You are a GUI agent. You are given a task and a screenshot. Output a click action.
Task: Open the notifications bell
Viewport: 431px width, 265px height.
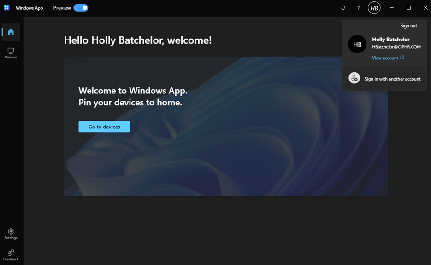343,8
